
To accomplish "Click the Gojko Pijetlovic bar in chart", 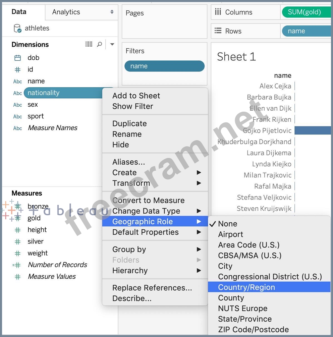I will pos(313,130).
